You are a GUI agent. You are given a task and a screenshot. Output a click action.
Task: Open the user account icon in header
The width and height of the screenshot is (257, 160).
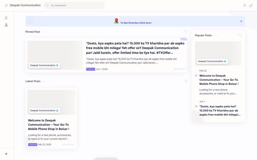[x=245, y=5]
